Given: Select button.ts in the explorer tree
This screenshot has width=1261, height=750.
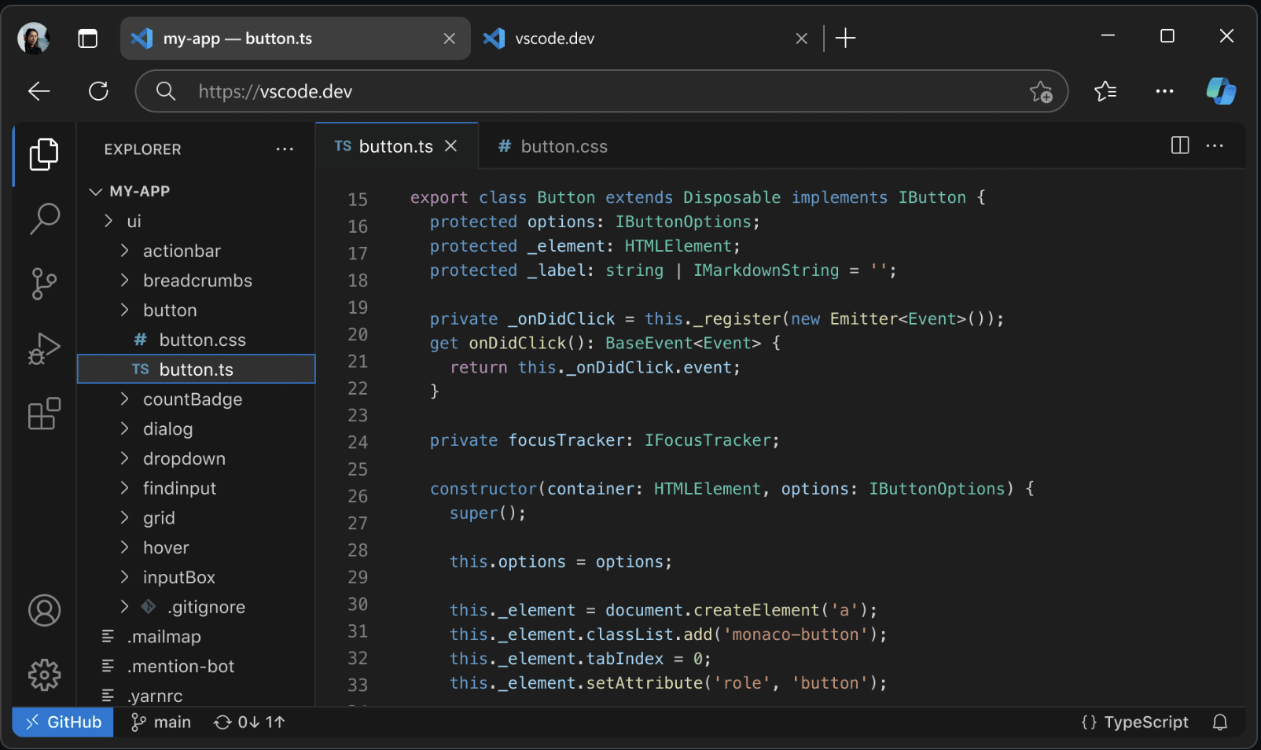Looking at the screenshot, I should (197, 369).
